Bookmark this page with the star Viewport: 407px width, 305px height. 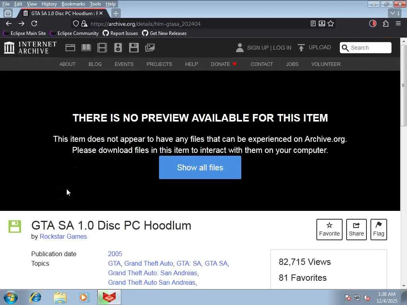(331, 23)
